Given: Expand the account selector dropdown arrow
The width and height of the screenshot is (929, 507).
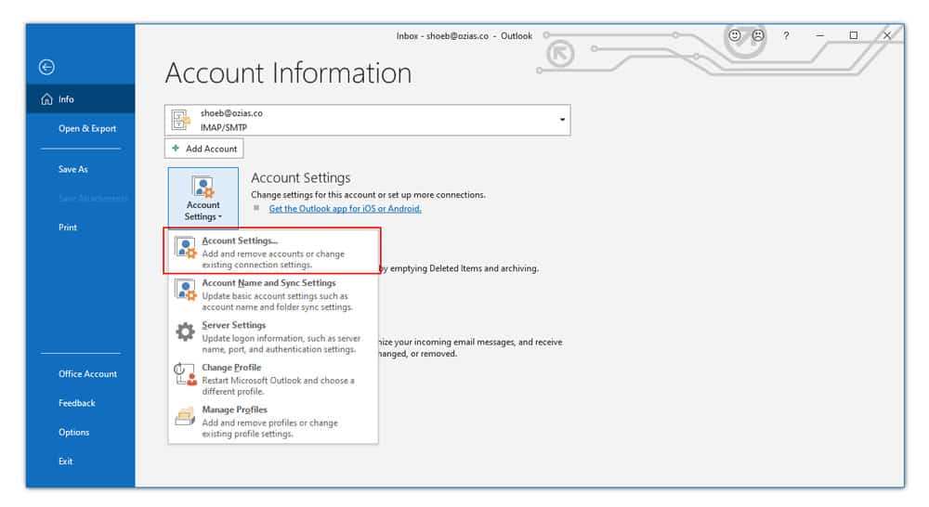Looking at the screenshot, I should (x=562, y=120).
